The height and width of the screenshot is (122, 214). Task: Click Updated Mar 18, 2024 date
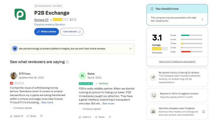pyautogui.click(x=31, y=77)
